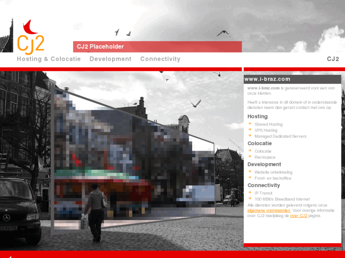Click the arrow bullet beside Rackspace
The width and height of the screenshot is (345, 258).
(250, 156)
